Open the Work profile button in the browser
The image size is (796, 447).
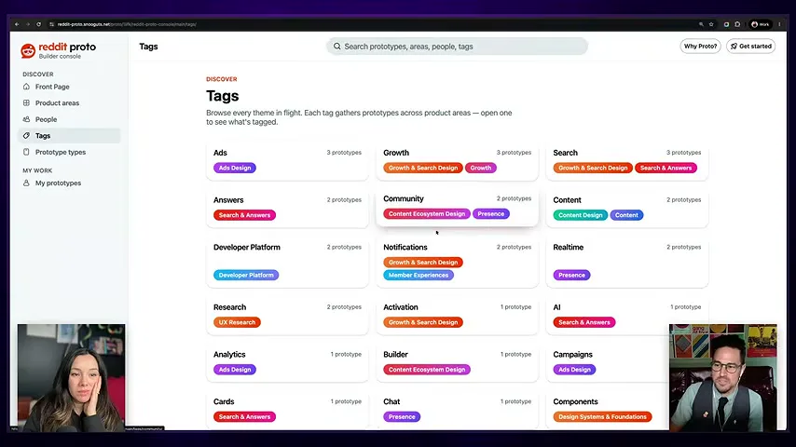[x=761, y=24]
